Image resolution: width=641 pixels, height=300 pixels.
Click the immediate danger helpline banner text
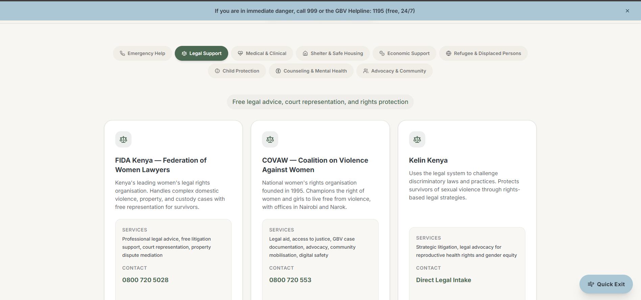[x=315, y=11]
